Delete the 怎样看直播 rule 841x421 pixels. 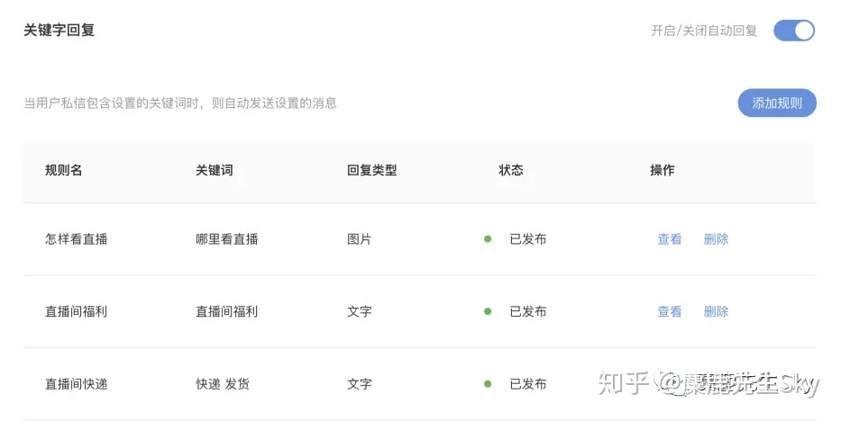pyautogui.click(x=716, y=239)
